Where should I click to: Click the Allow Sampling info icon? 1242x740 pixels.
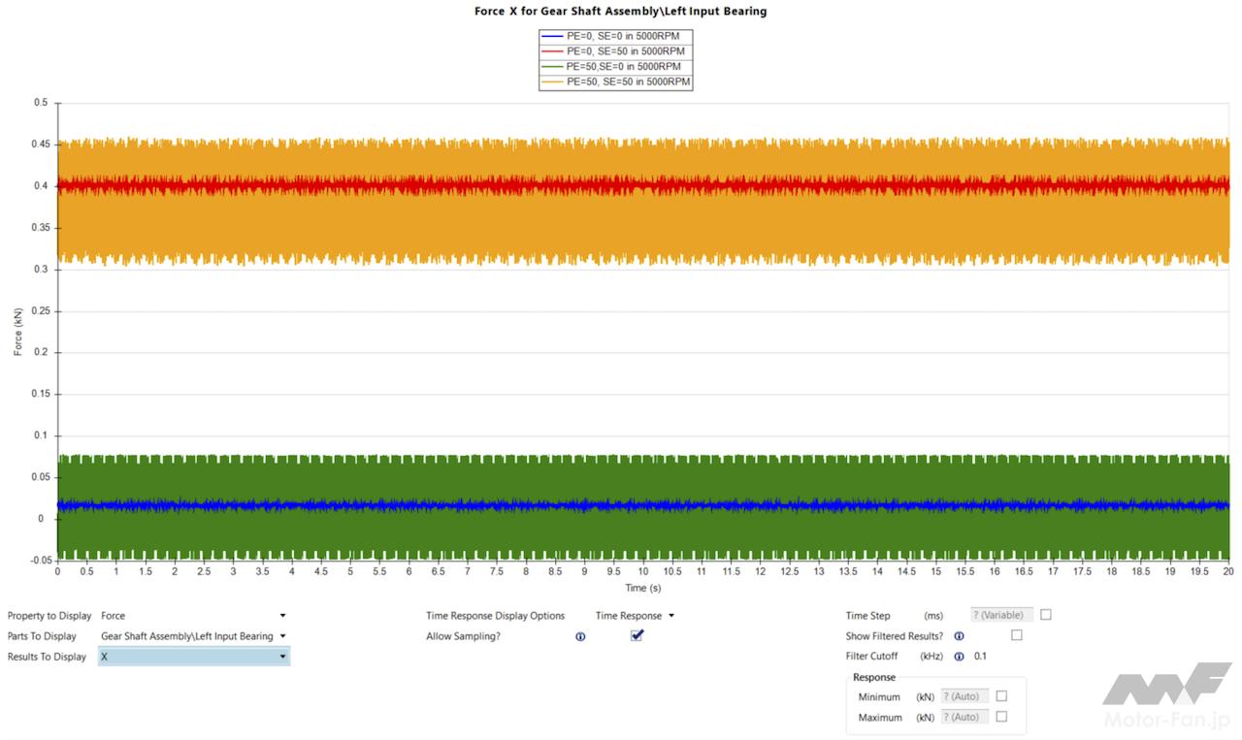pyautogui.click(x=580, y=637)
